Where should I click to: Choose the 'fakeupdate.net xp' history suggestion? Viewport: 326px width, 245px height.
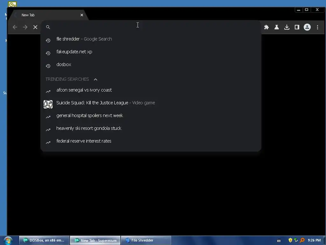pyautogui.click(x=151, y=52)
